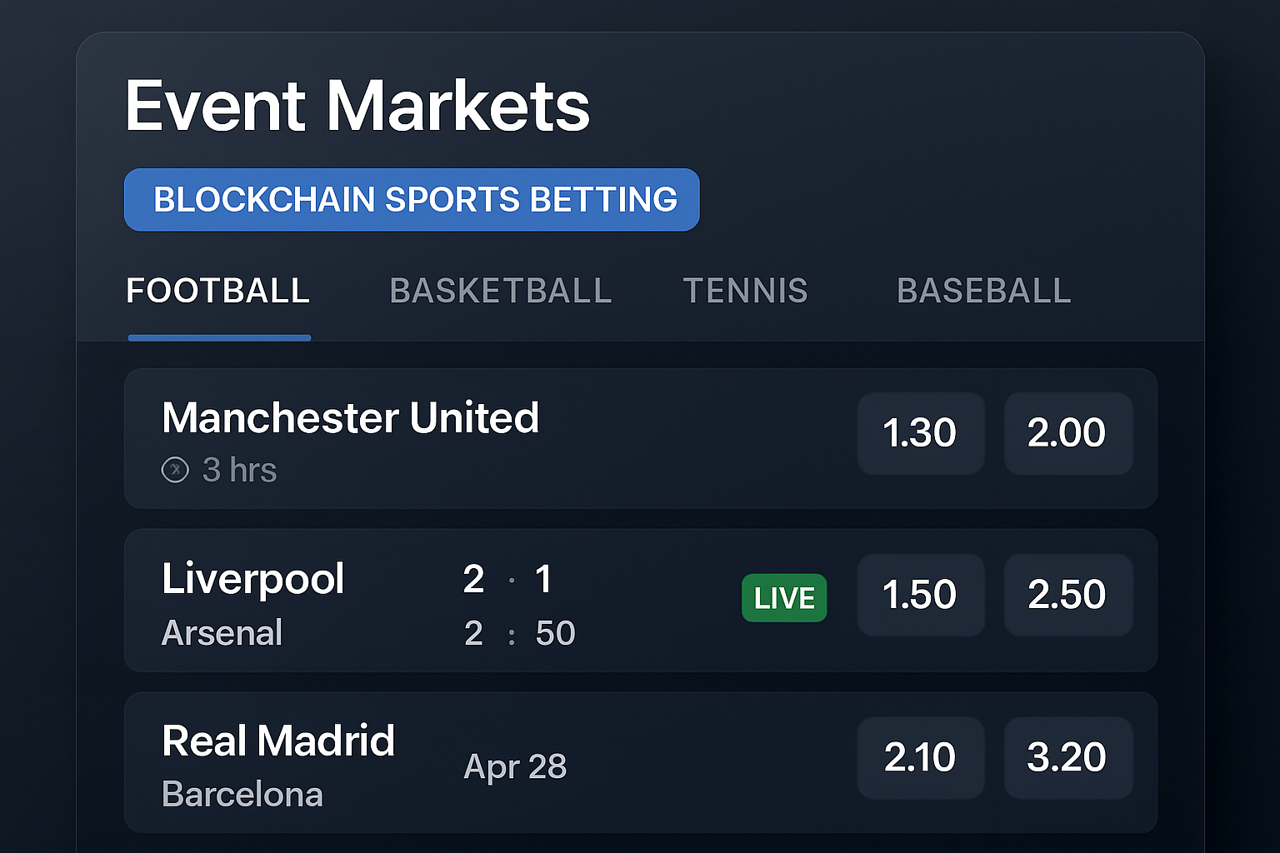The height and width of the screenshot is (853, 1280).
Task: Open the Manchester United event card
Action: click(x=500, y=439)
